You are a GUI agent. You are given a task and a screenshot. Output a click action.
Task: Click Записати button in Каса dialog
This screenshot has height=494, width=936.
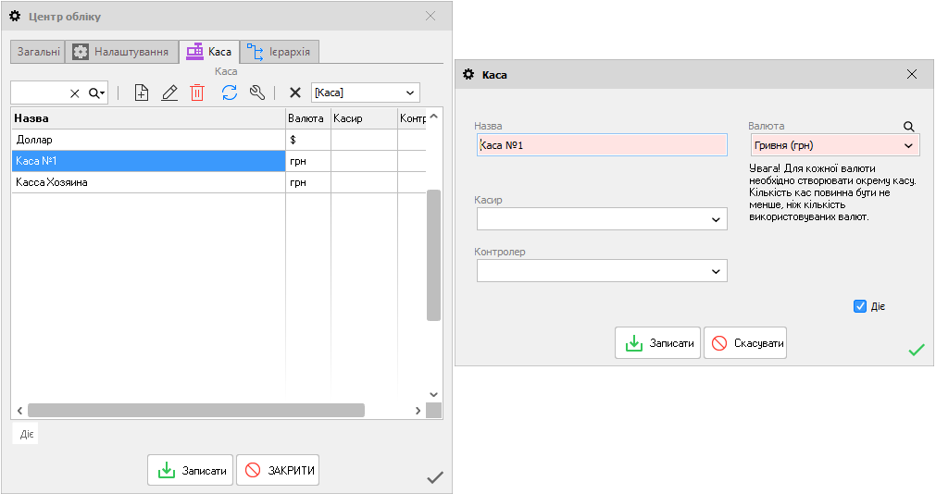coord(657,343)
